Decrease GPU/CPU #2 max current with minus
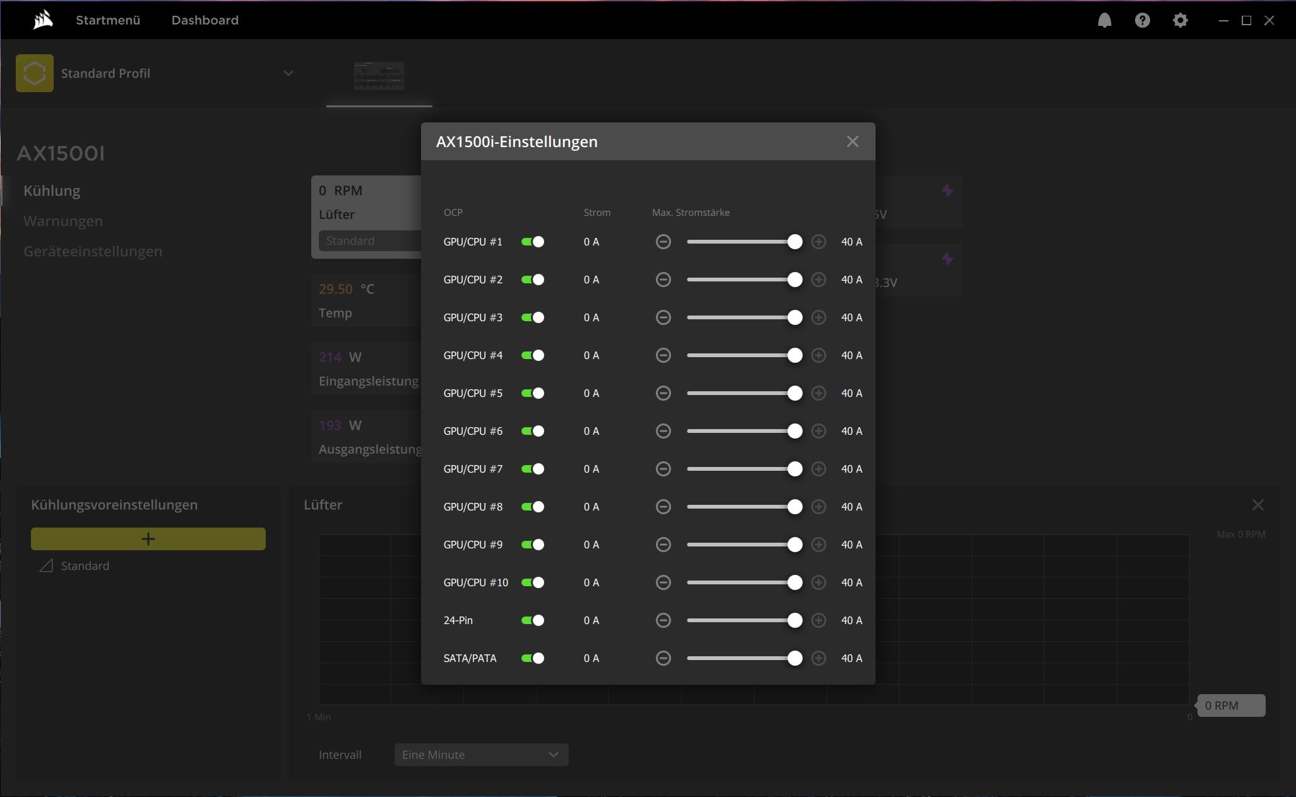 [x=663, y=280]
